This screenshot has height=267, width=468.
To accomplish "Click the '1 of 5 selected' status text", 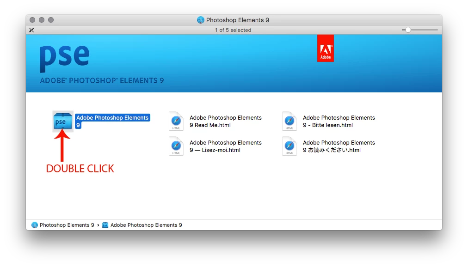I will click(233, 30).
